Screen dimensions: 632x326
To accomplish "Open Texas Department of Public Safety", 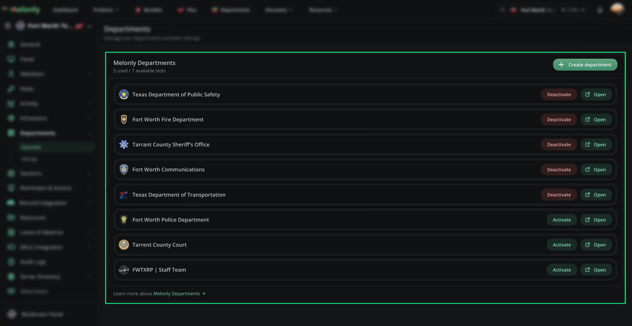I will tap(596, 95).
